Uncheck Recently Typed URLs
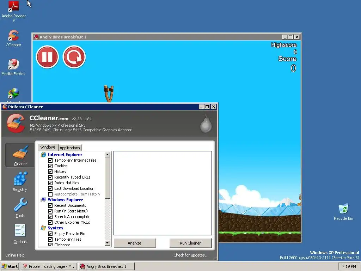This screenshot has height=271, width=361. point(50,177)
